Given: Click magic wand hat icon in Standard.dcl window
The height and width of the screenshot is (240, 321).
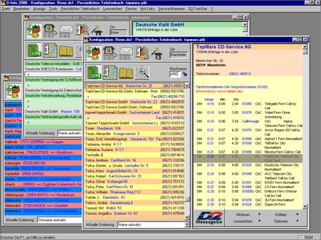Looking at the screenshot, I should tap(98, 31).
